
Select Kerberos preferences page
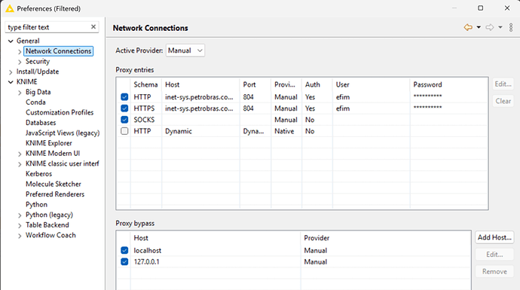tap(38, 174)
